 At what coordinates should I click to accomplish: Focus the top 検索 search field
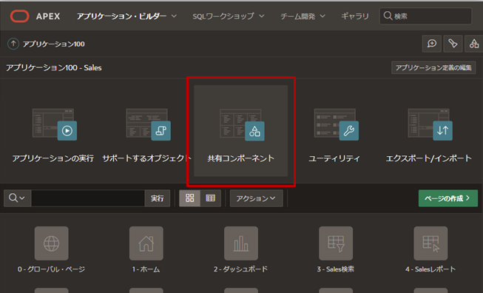pos(425,16)
